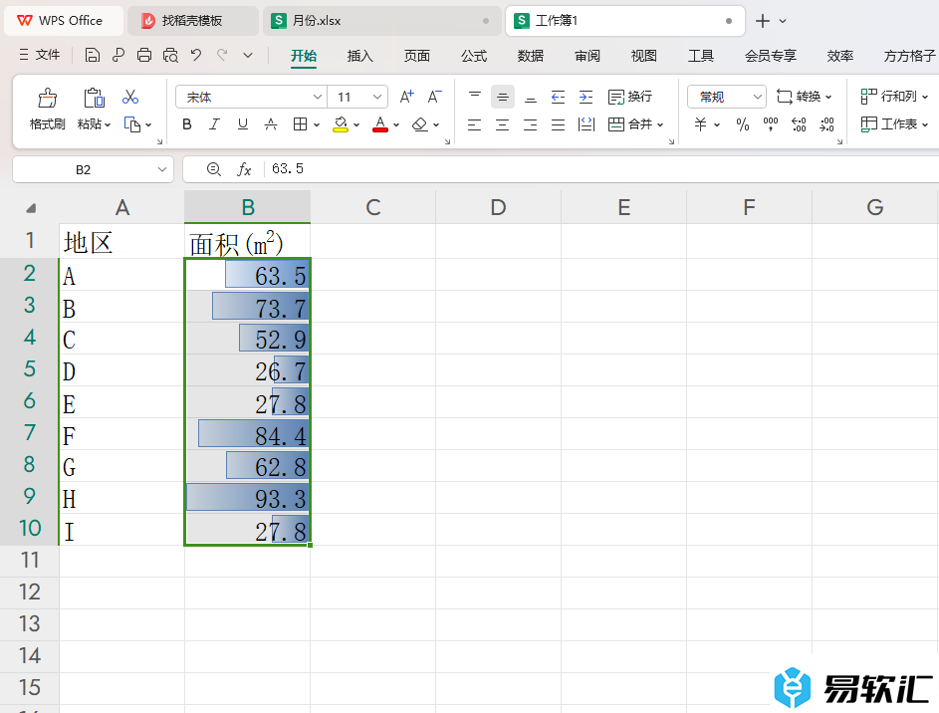Screen dimensions: 939x713
Task: Click the 转换 button
Action: (804, 97)
